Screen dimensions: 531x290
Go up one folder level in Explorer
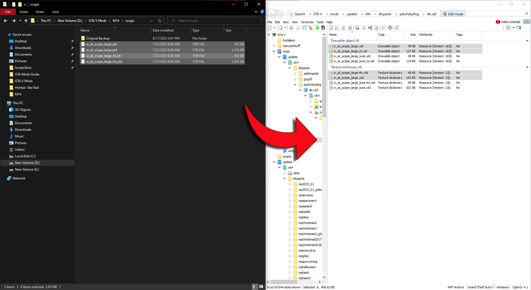click(x=26, y=21)
